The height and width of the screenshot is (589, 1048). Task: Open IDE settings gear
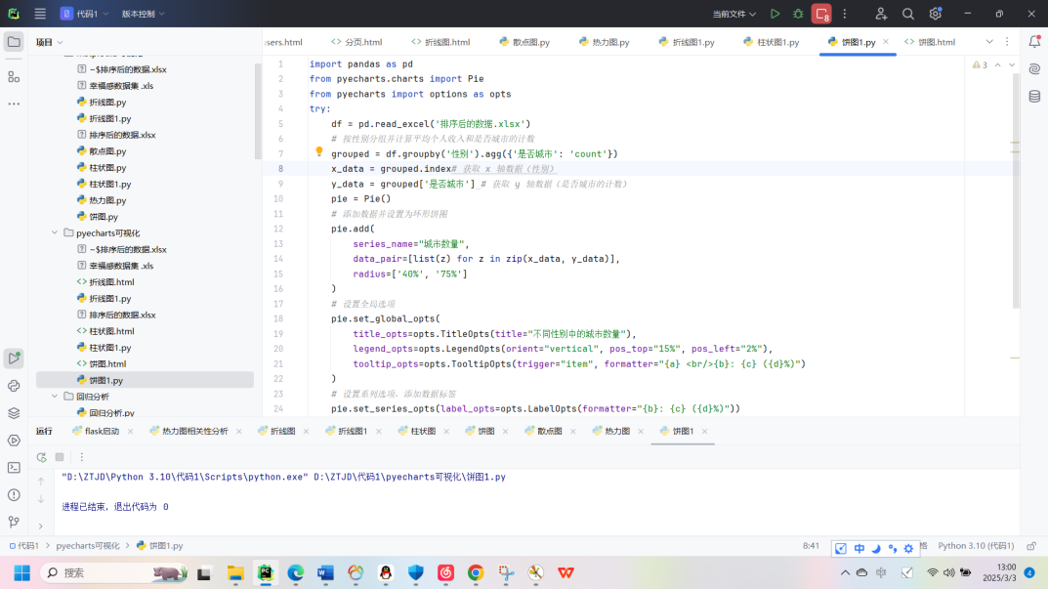[x=935, y=14]
